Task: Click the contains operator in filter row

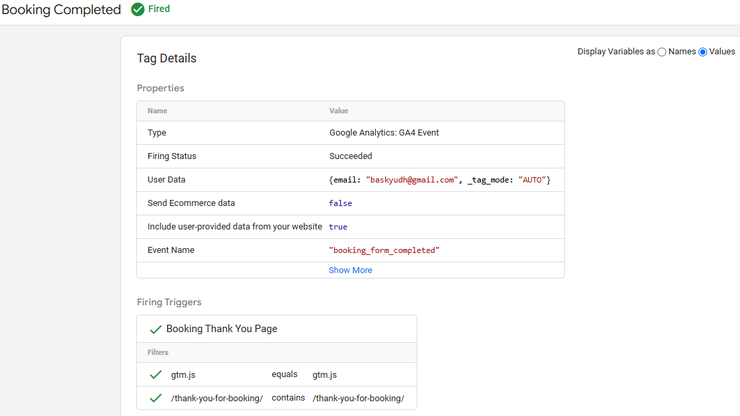Action: 288,398
